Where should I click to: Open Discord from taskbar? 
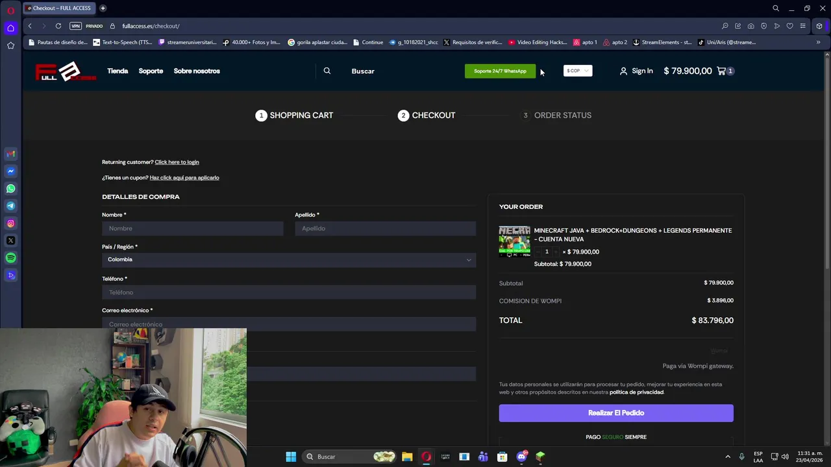click(x=521, y=457)
